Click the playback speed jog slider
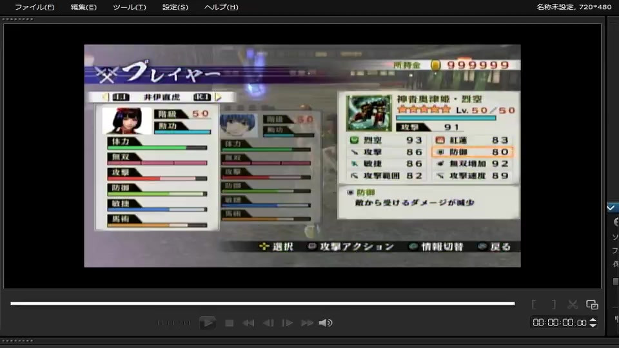Screen dimensions: 619x348 click(173, 323)
